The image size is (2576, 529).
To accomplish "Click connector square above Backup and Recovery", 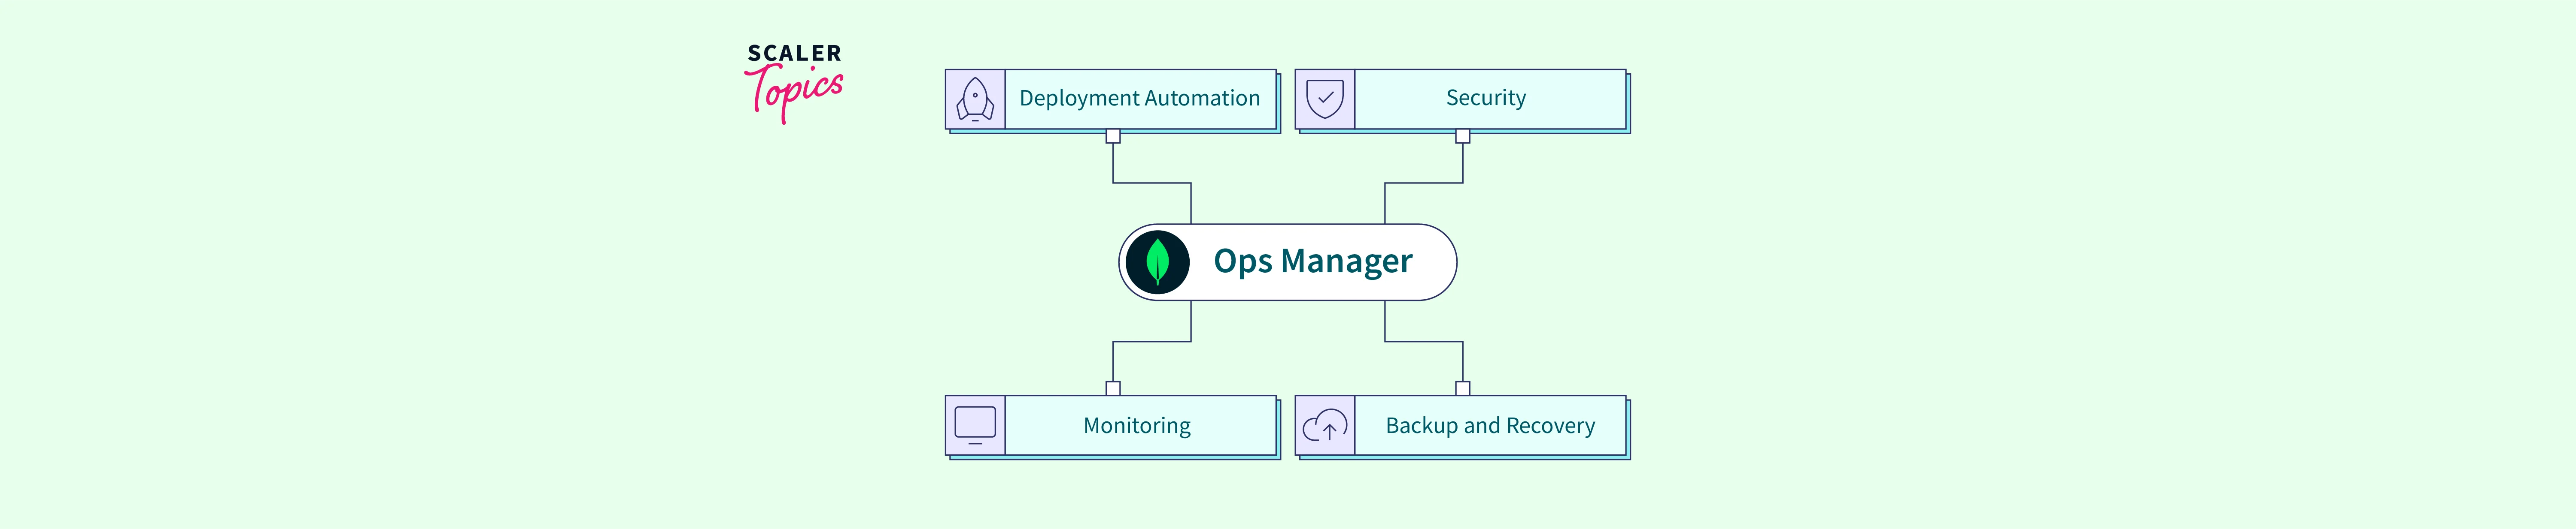I will tap(1463, 388).
